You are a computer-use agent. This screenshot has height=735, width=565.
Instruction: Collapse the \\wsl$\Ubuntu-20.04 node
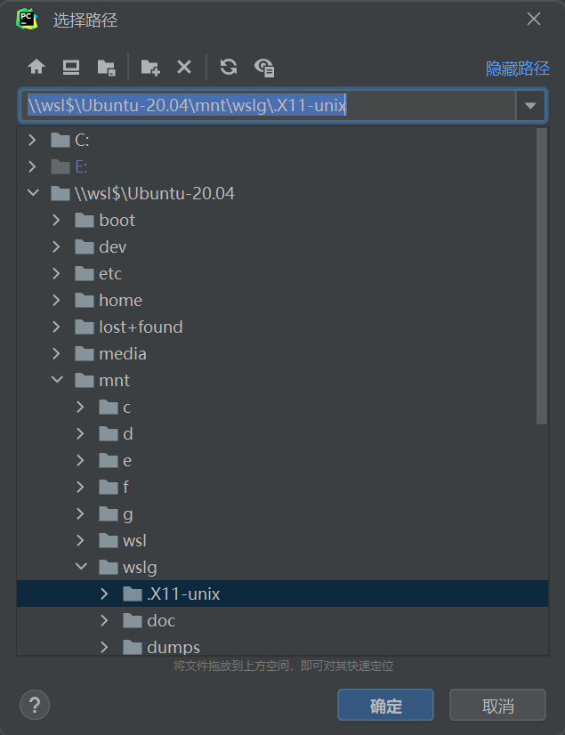tap(33, 193)
